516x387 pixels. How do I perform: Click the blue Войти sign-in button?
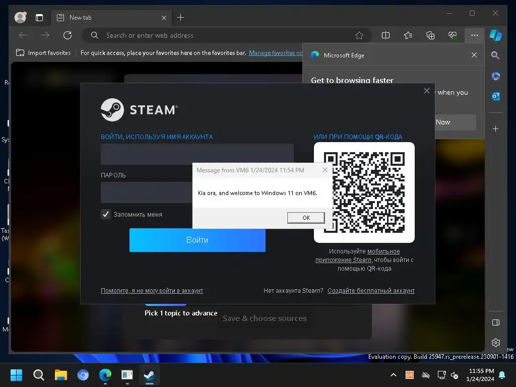(198, 240)
